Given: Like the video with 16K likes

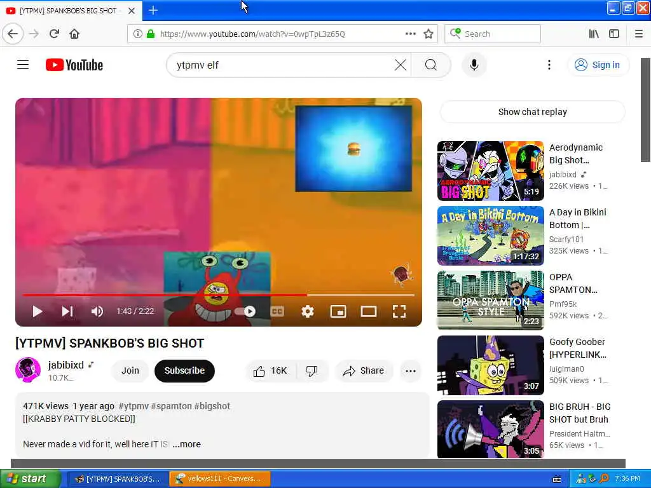Looking at the screenshot, I should click(270, 370).
